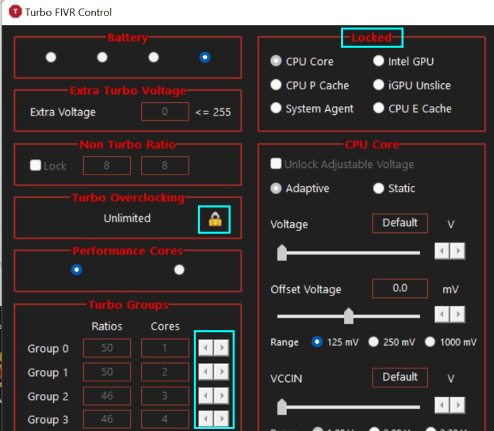Increase Group 2 ratio with right arrow
Image resolution: width=494 pixels, height=431 pixels.
click(221, 395)
